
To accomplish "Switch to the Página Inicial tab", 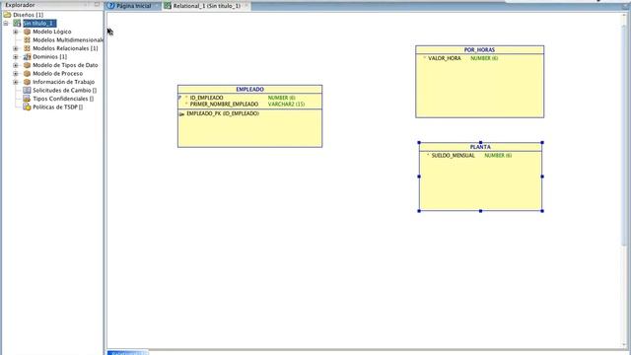I will [x=133, y=6].
